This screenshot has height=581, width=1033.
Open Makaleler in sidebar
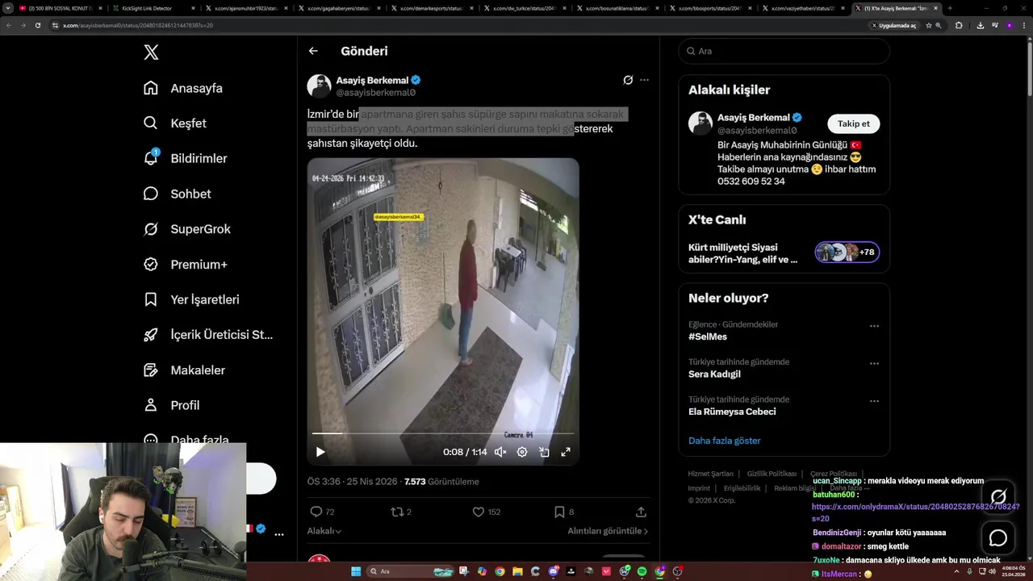tap(184, 370)
